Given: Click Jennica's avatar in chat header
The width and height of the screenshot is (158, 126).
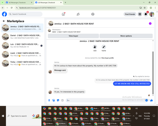Looking at the screenshot, I should point(51,24).
